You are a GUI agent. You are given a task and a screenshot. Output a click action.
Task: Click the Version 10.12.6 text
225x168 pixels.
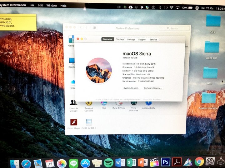[130, 58]
